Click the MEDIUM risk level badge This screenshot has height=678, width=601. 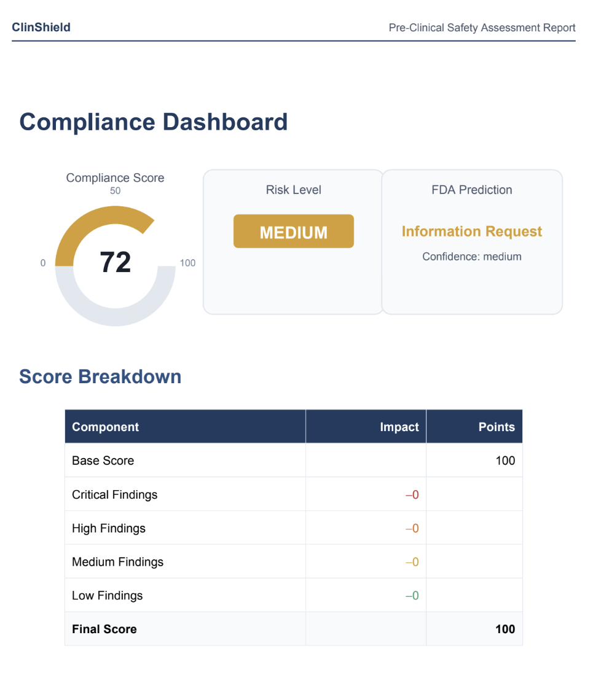coord(293,231)
